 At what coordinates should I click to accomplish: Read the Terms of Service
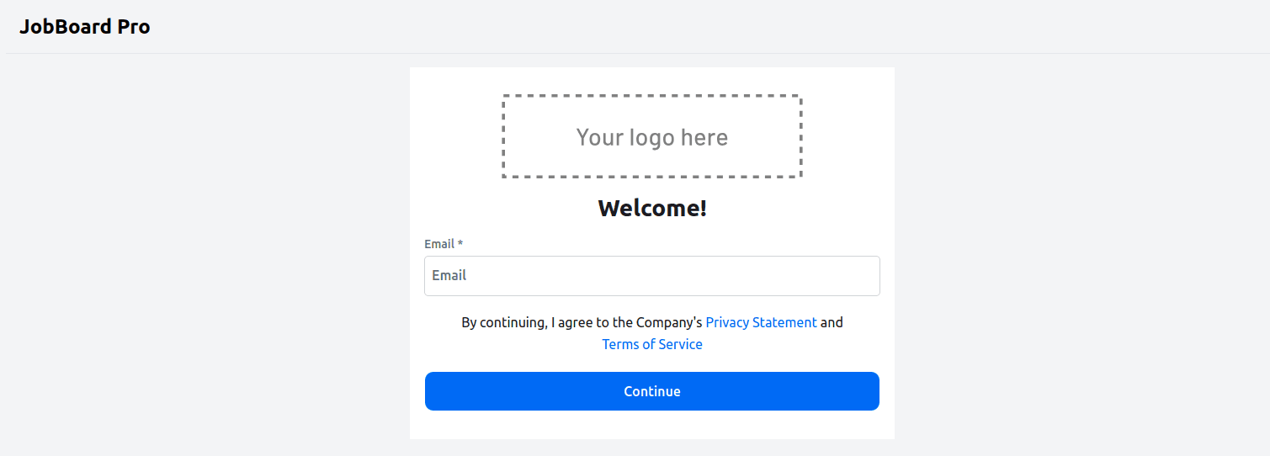[652, 344]
